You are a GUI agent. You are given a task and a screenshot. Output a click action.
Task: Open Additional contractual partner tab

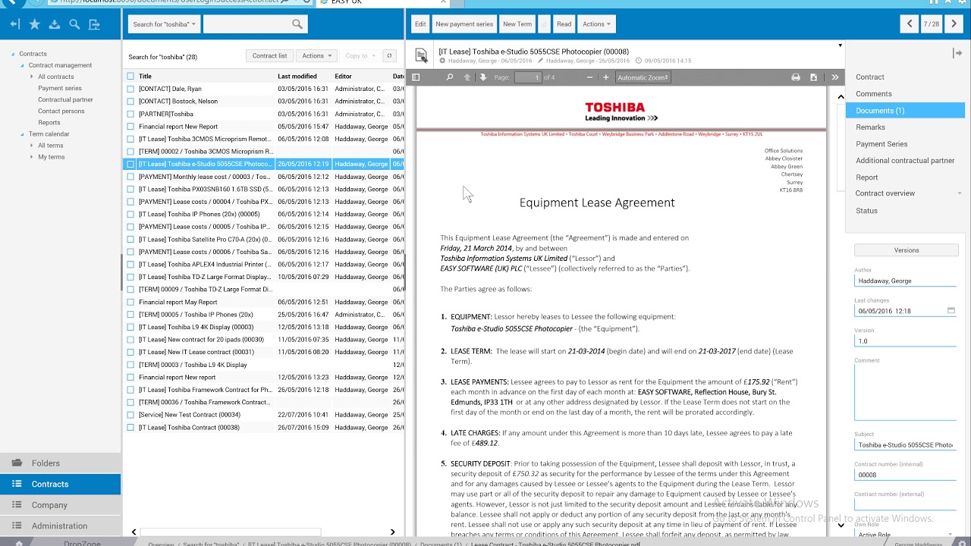tap(905, 161)
